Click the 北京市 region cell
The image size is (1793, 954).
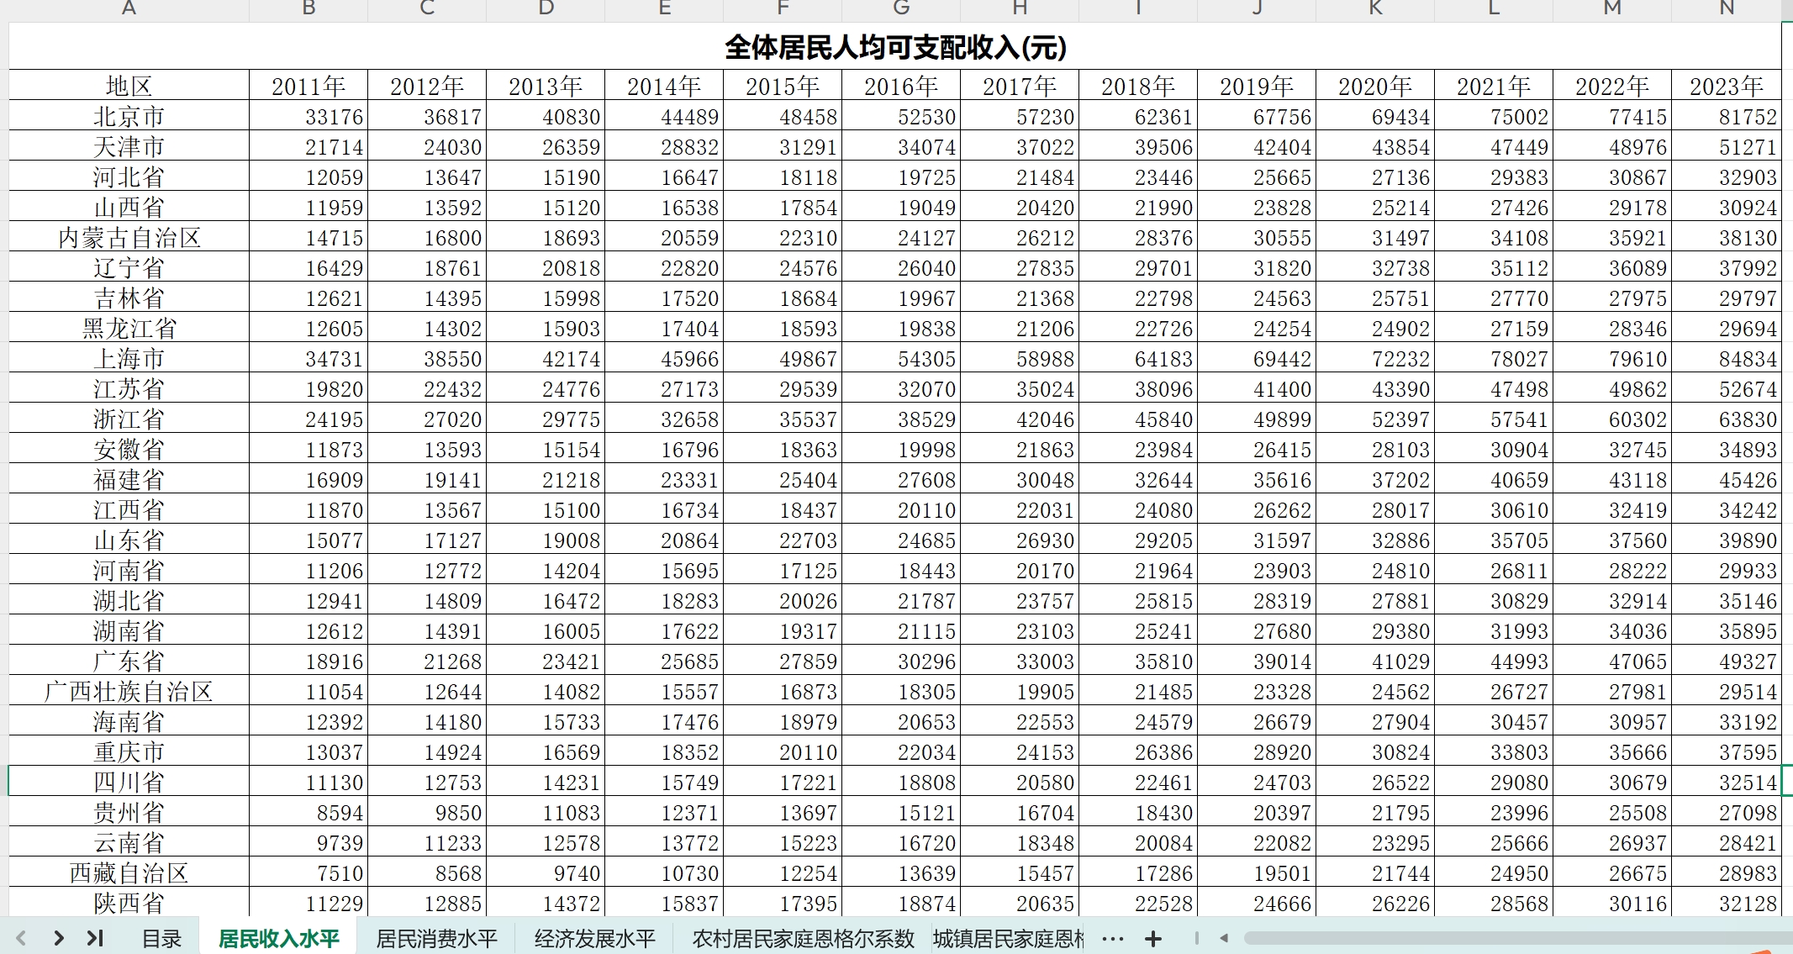tap(129, 116)
